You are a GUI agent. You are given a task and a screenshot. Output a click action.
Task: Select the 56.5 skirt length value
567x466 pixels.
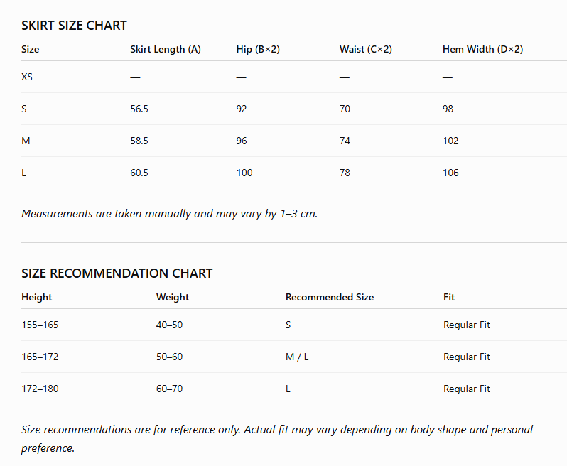click(x=139, y=109)
